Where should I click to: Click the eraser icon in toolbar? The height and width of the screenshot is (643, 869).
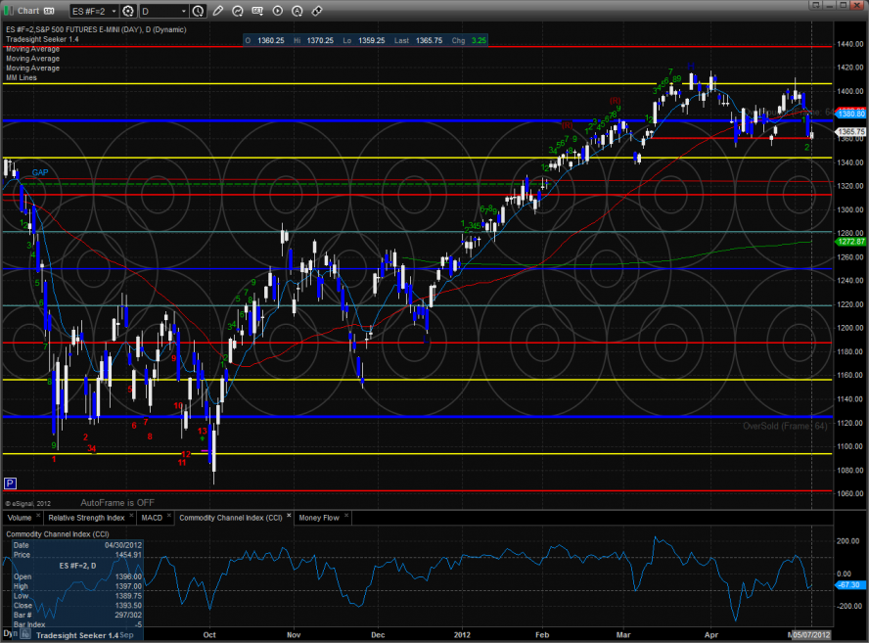click(316, 12)
